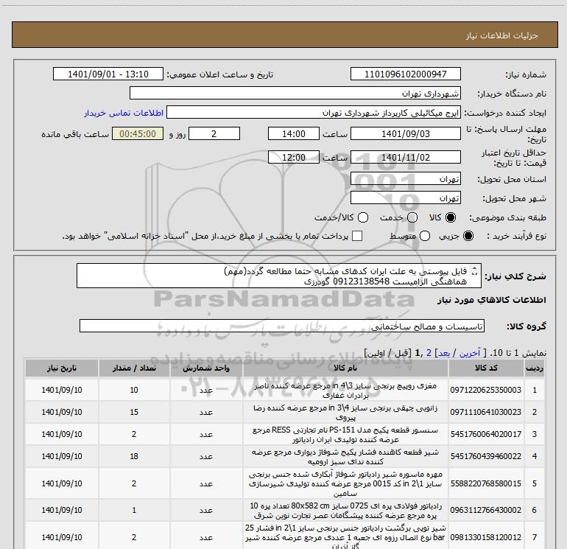Click item name مغزی روپیچ برنجی row

coord(345,391)
